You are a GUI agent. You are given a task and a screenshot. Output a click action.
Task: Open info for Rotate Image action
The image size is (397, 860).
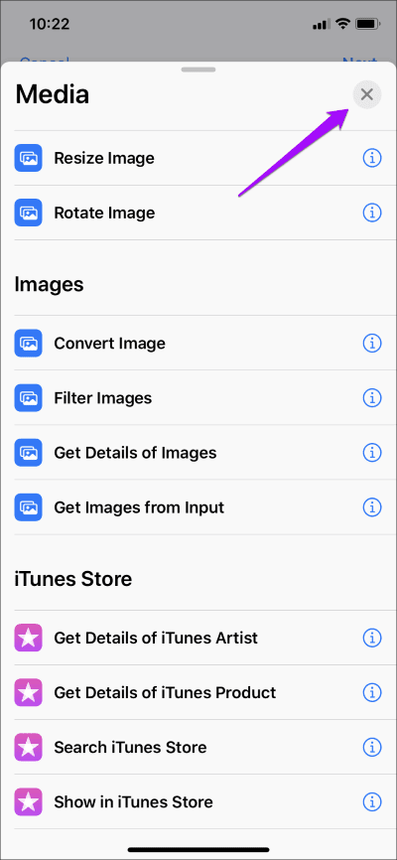[372, 213]
